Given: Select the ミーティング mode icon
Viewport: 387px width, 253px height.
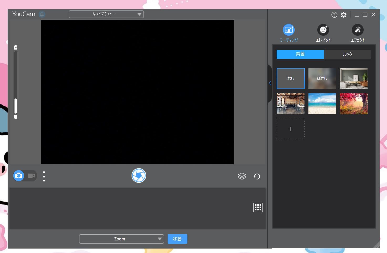Looking at the screenshot, I should coord(289,30).
